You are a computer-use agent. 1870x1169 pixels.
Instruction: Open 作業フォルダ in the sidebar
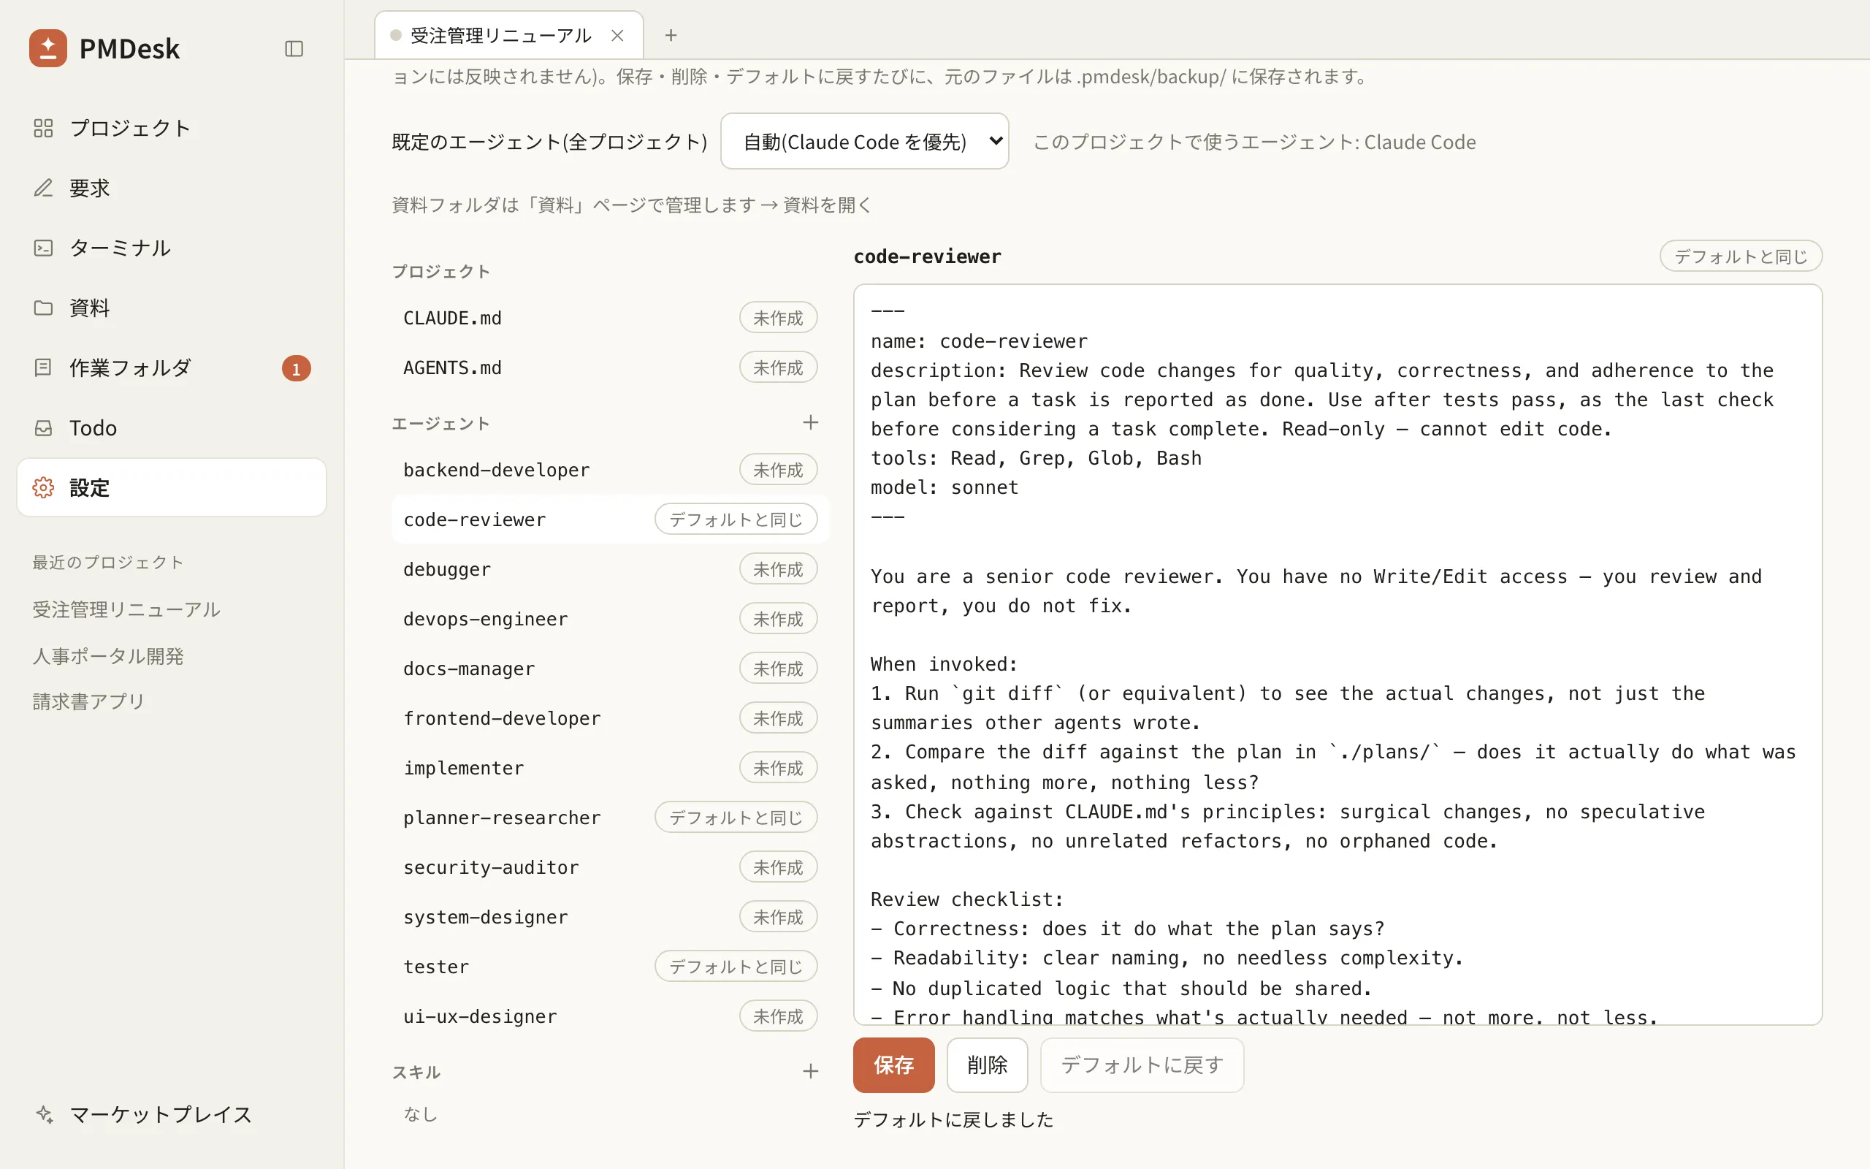click(172, 368)
